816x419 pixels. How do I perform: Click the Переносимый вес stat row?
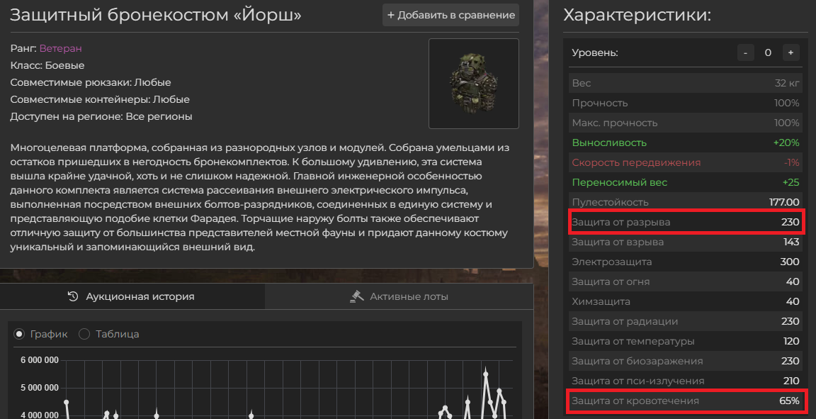685,182
